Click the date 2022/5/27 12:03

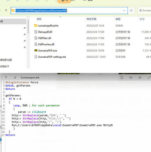coord(96,57)
